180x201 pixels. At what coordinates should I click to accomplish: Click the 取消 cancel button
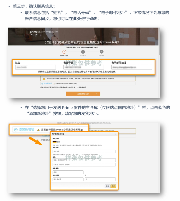(x=107, y=186)
